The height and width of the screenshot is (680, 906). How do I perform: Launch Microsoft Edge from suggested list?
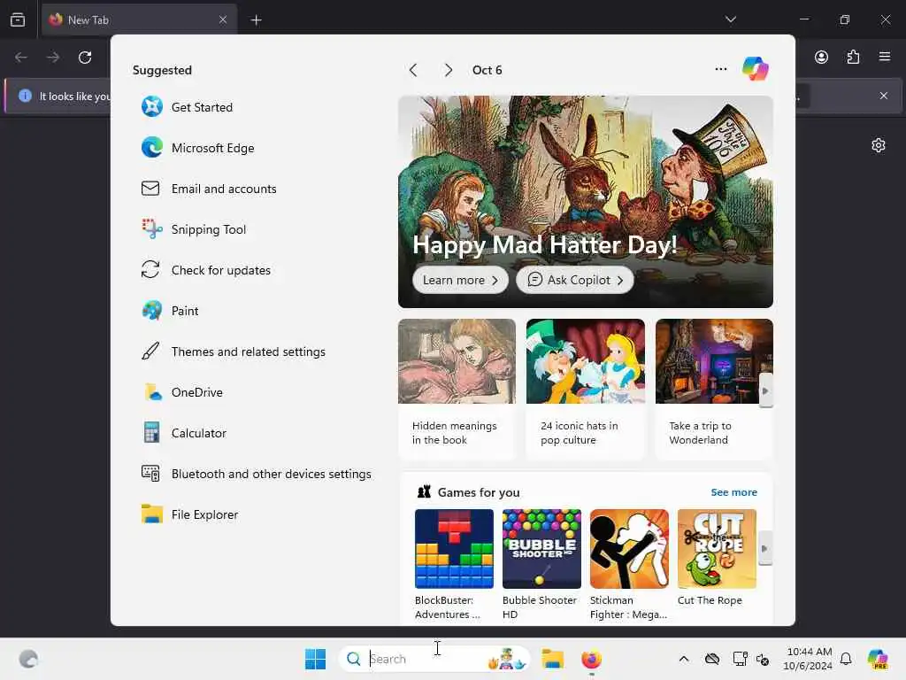click(197, 148)
